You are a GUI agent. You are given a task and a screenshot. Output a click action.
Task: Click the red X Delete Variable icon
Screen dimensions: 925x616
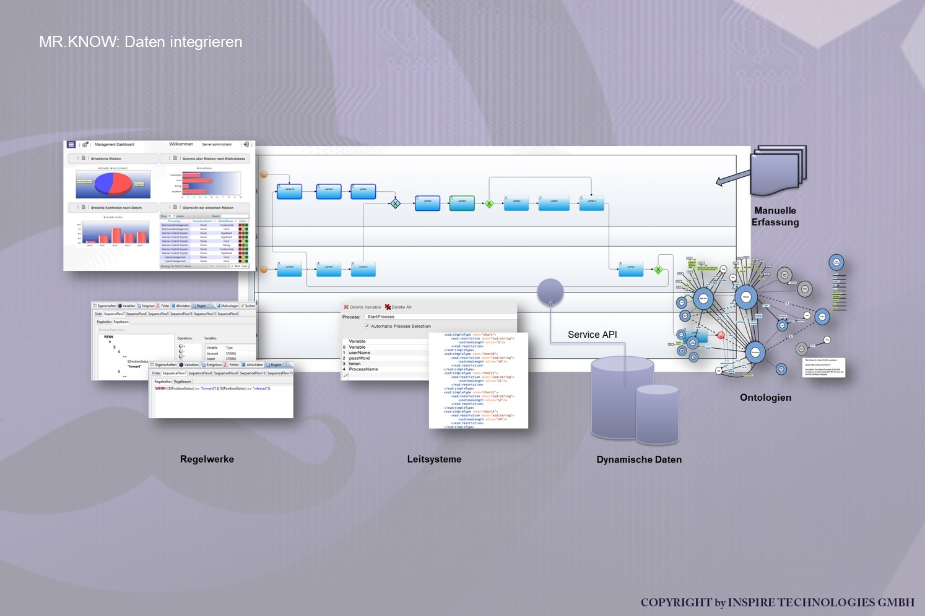click(x=346, y=307)
